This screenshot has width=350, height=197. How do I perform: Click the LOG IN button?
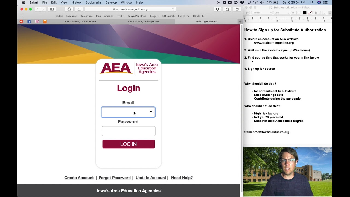[129, 144]
